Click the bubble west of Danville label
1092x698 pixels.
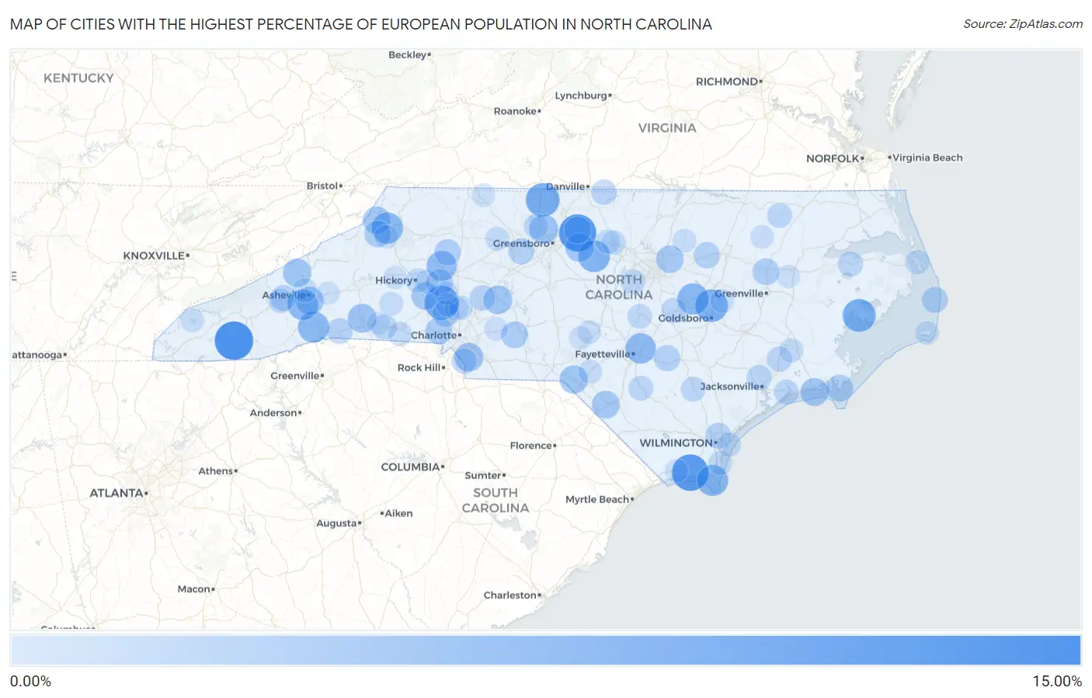pyautogui.click(x=542, y=200)
